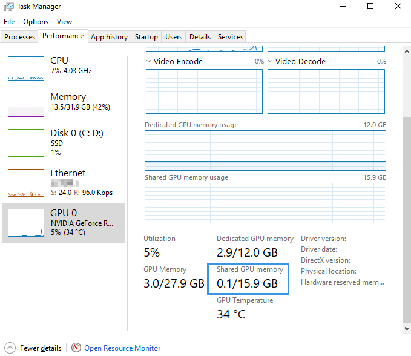This screenshot has height=356, width=411.
Task: Open the Options menu
Action: tap(36, 22)
